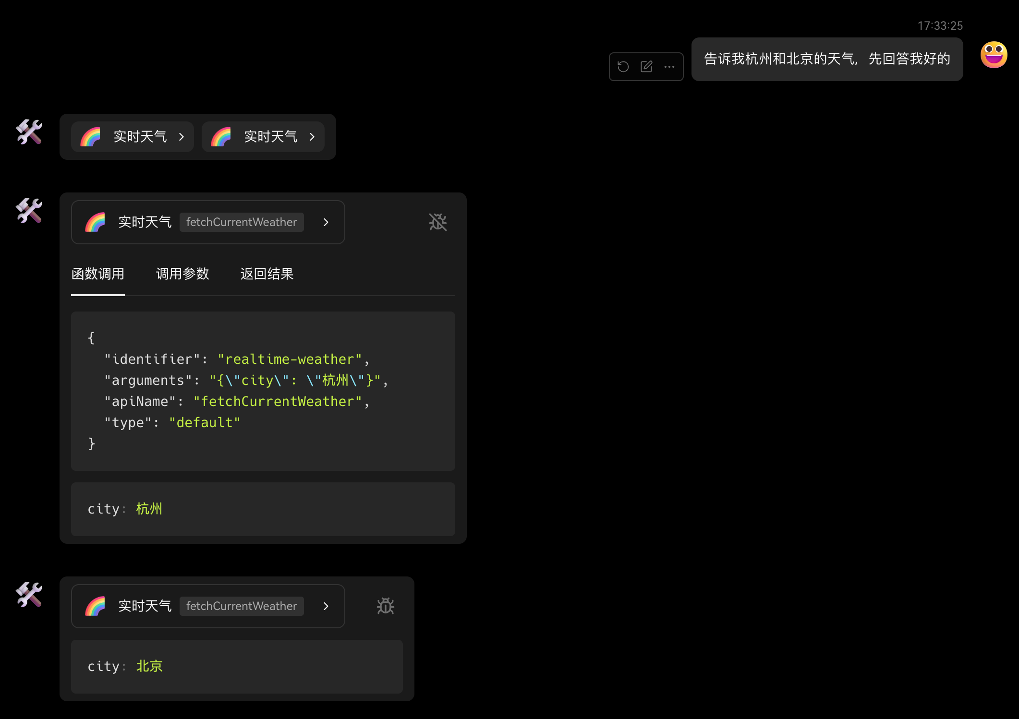The width and height of the screenshot is (1019, 719).
Task: Click the "realtime-weather" identifier value
Action: [290, 359]
